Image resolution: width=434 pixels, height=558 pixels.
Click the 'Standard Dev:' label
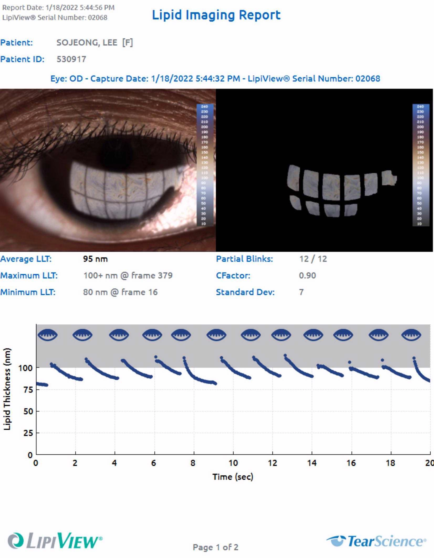pos(245,292)
